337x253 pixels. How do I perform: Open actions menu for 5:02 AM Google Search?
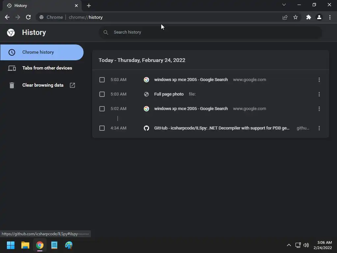(x=319, y=109)
